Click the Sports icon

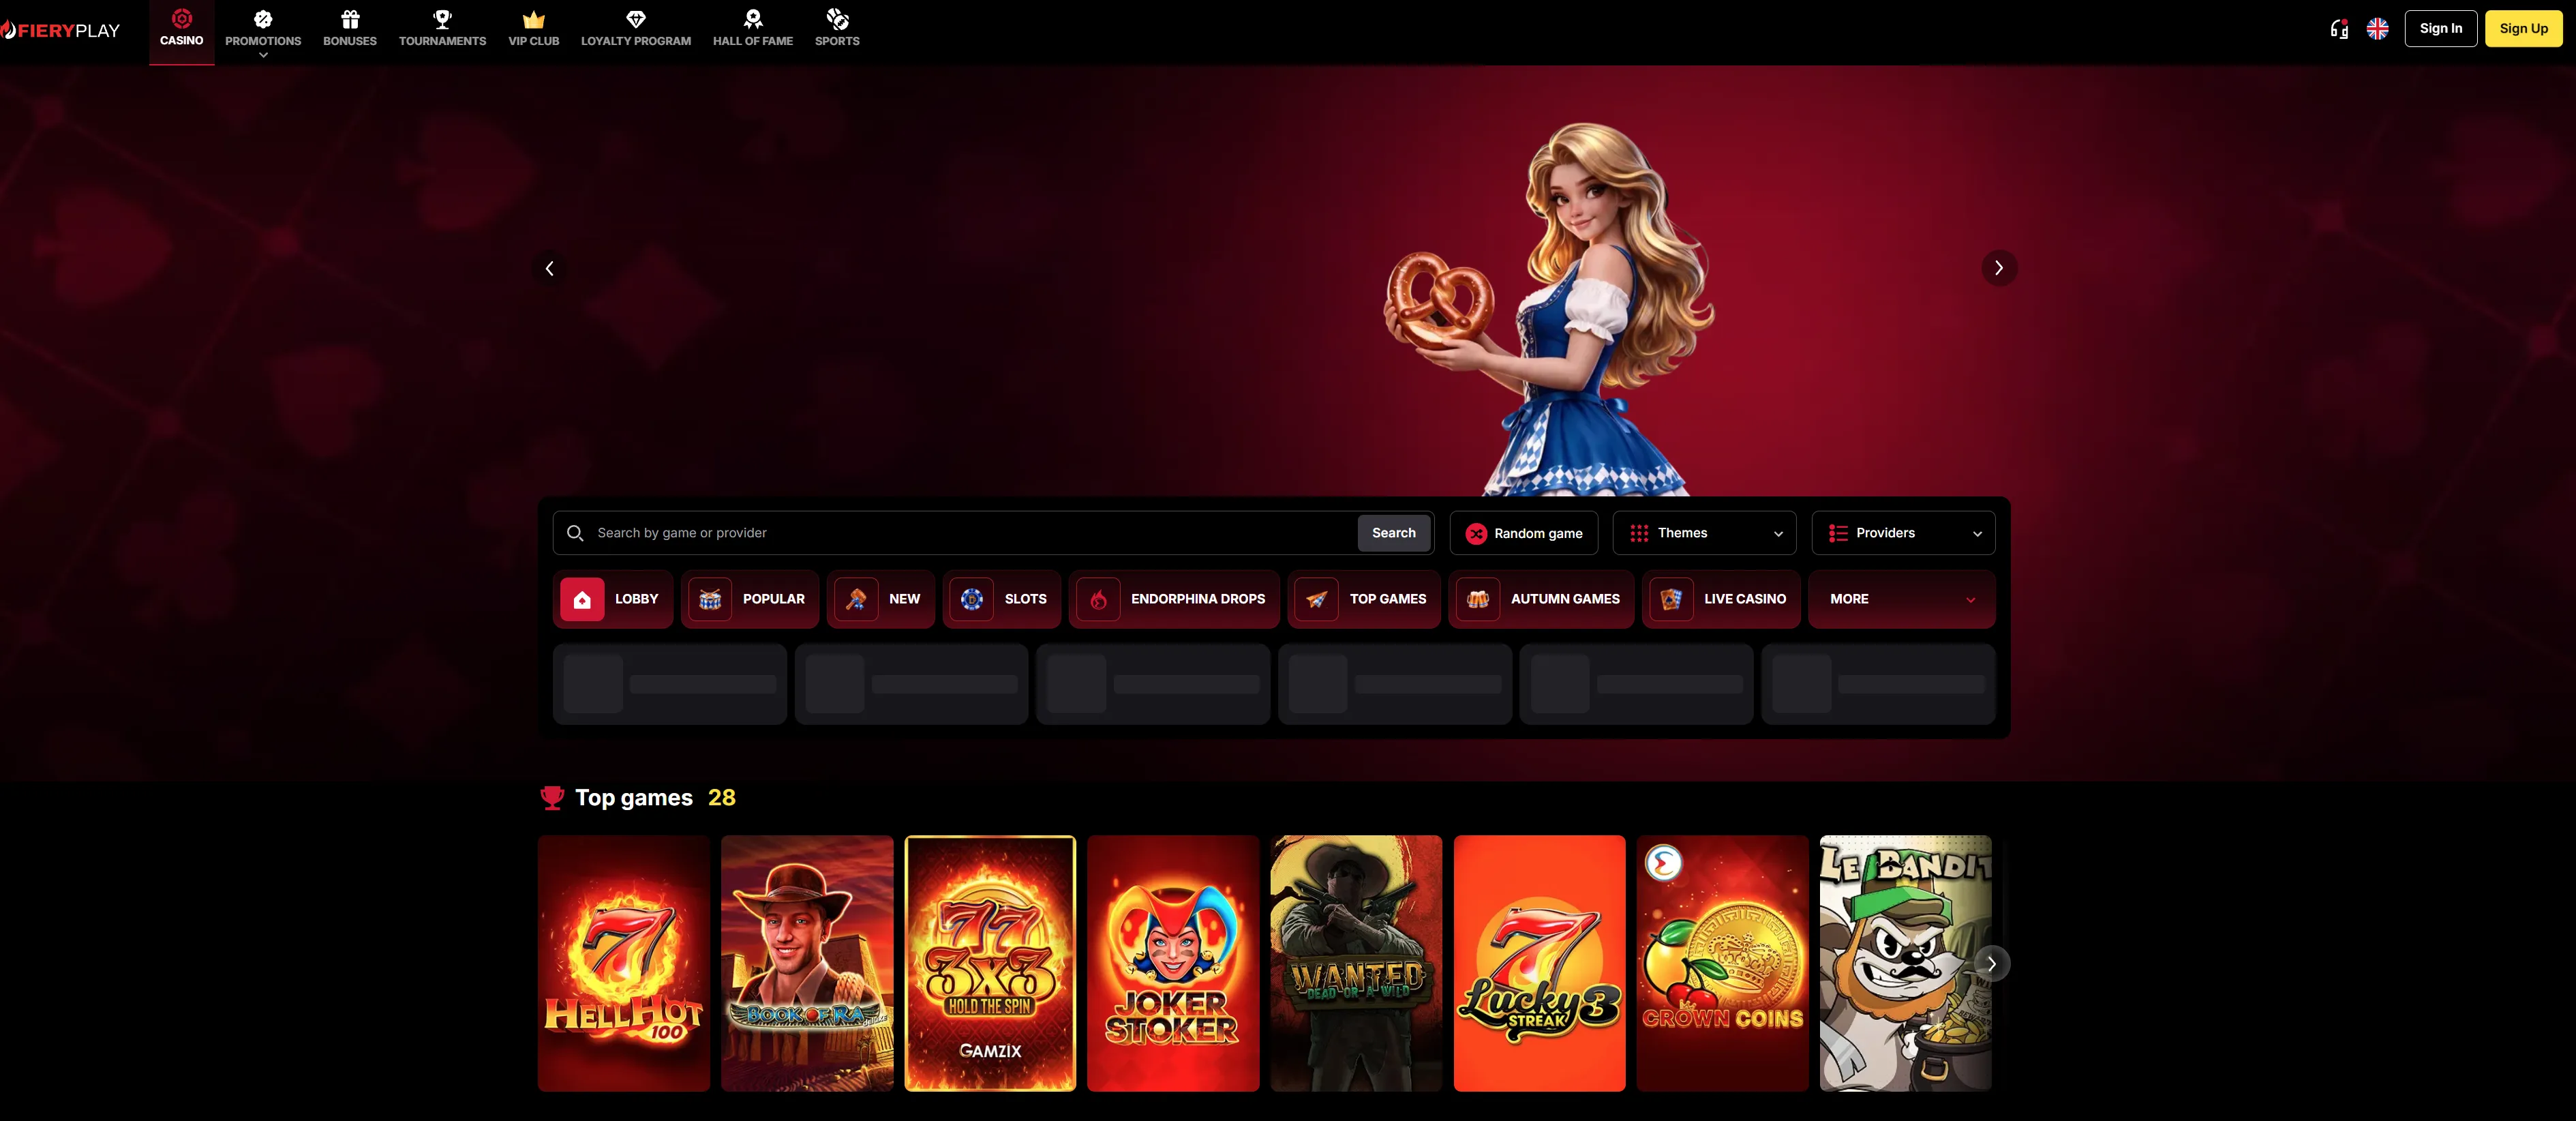[x=837, y=19]
